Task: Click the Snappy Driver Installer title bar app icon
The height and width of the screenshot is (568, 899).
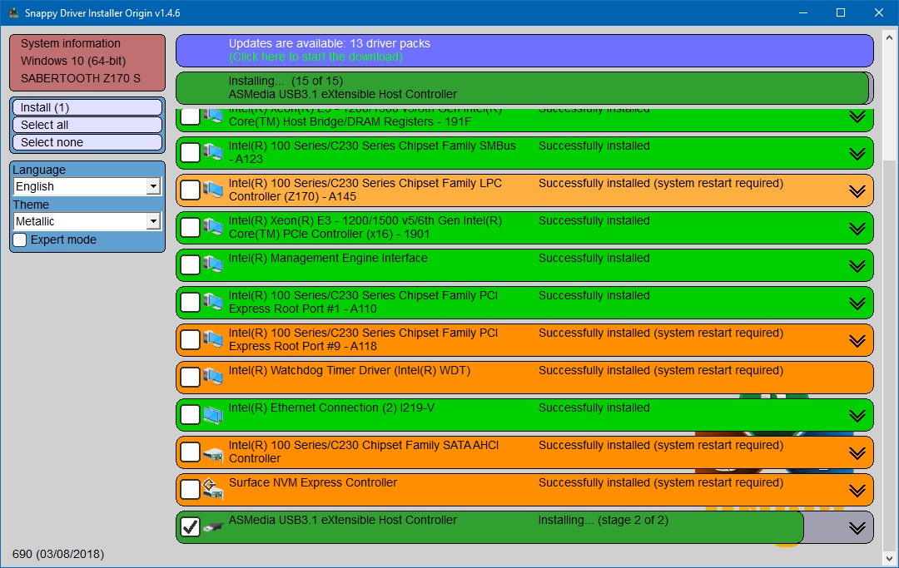Action: tap(13, 12)
